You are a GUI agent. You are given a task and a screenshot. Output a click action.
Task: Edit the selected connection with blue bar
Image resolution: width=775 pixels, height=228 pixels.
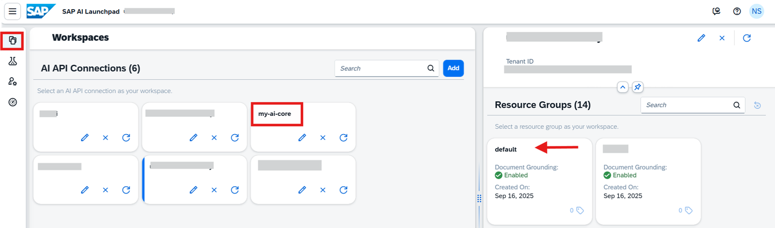(x=193, y=190)
